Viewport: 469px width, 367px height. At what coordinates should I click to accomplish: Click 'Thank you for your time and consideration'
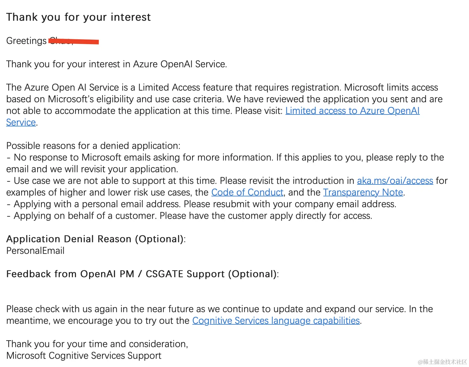pyautogui.click(x=97, y=344)
